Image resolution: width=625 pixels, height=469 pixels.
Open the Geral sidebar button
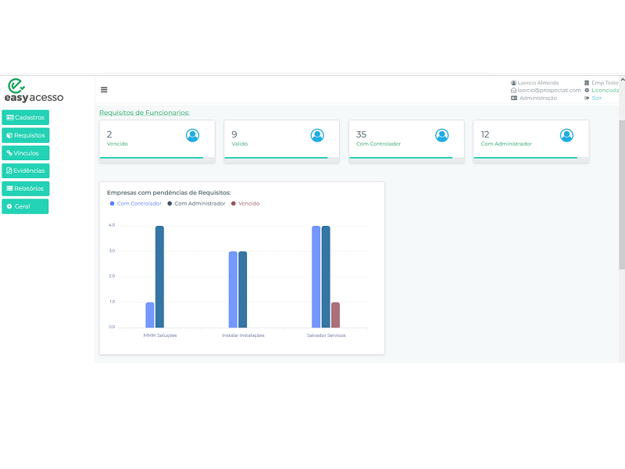(25, 206)
